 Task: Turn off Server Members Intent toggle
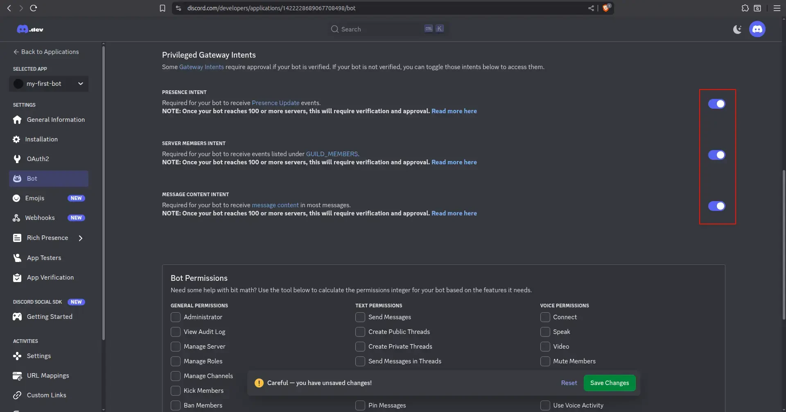[x=716, y=155]
